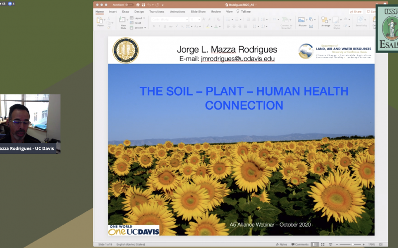Toggle the Comments pane from status bar
This screenshot has height=248, width=398.
(300, 245)
